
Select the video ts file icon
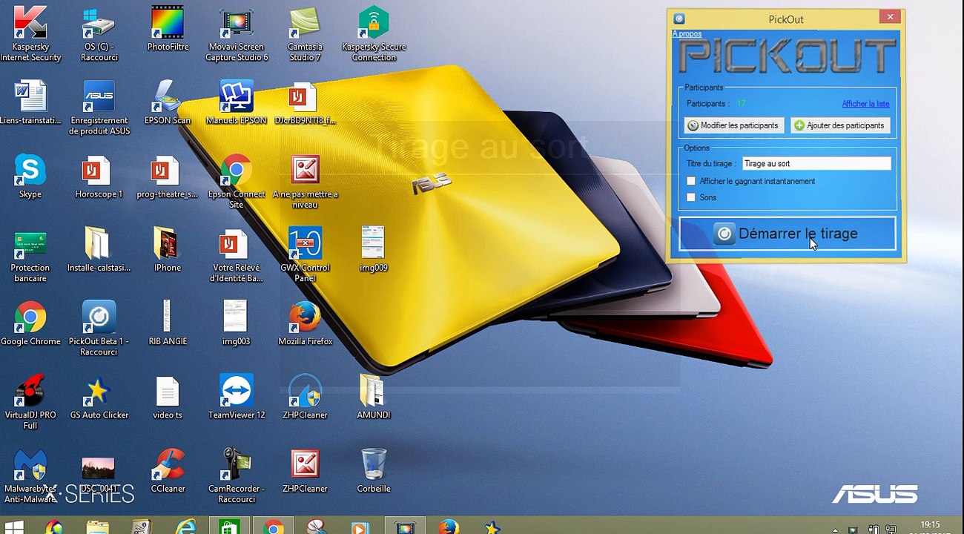[x=168, y=397]
